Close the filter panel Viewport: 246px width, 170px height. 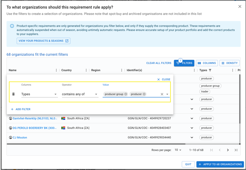tap(164, 79)
